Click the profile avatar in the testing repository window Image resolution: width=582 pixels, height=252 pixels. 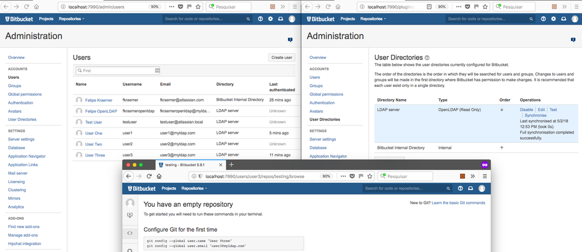tap(482, 188)
